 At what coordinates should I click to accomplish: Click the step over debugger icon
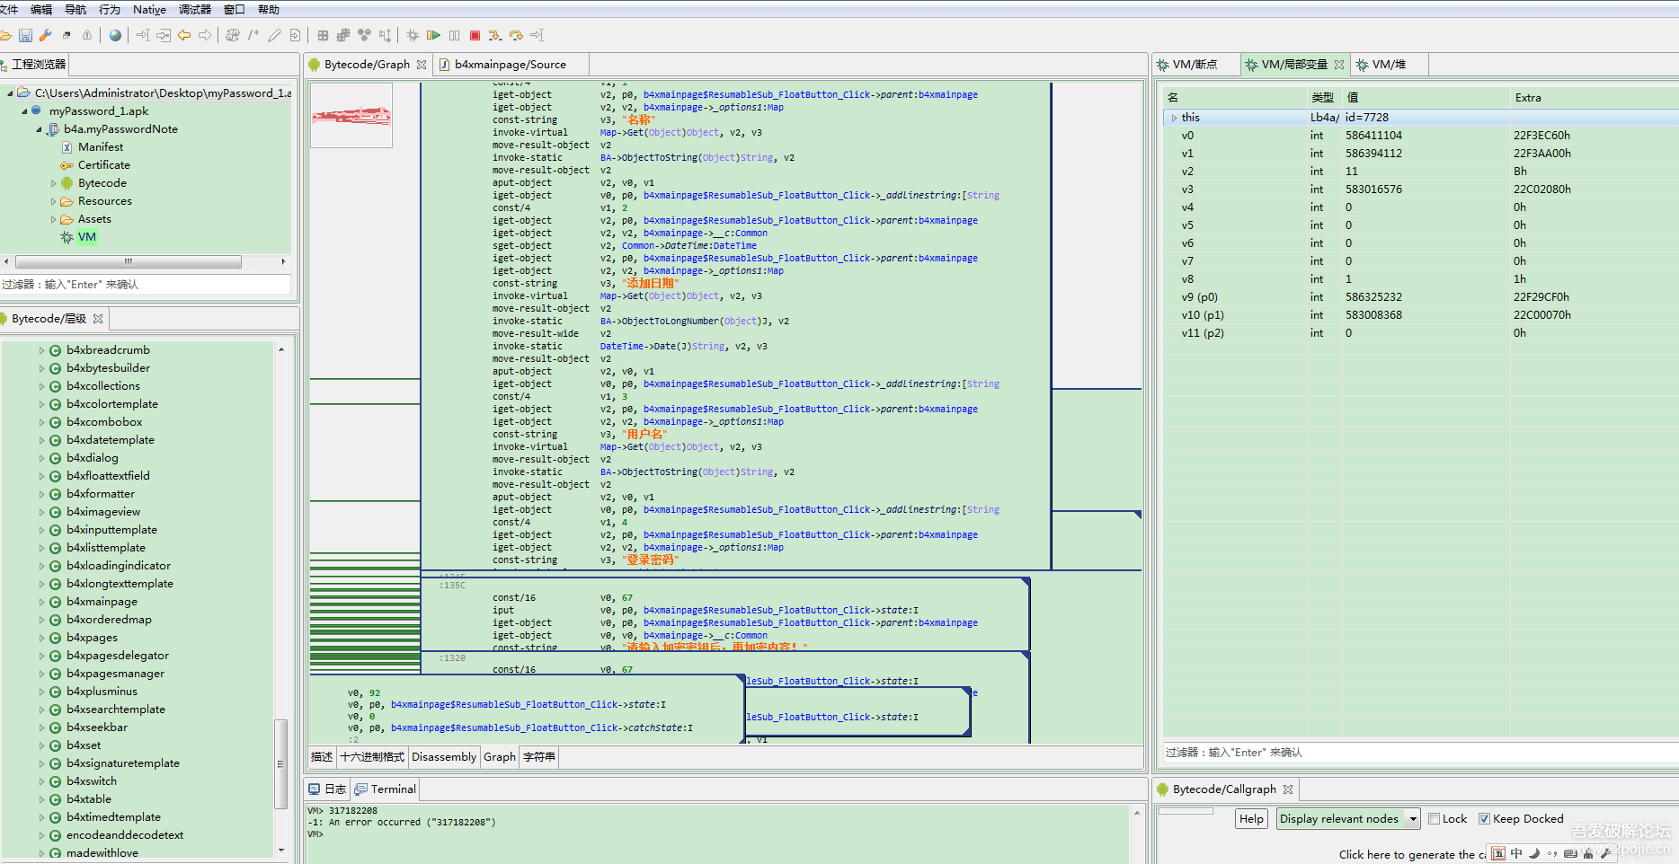click(x=516, y=35)
